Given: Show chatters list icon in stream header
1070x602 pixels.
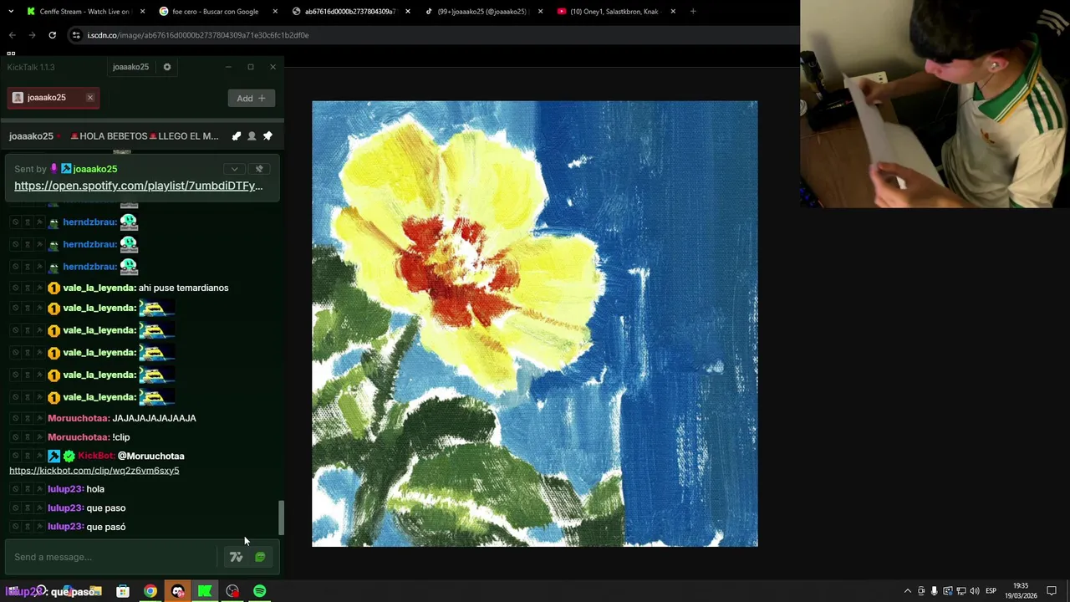Looking at the screenshot, I should coord(252,136).
